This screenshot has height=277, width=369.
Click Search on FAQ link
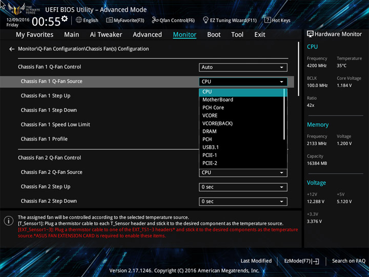pos(348,261)
